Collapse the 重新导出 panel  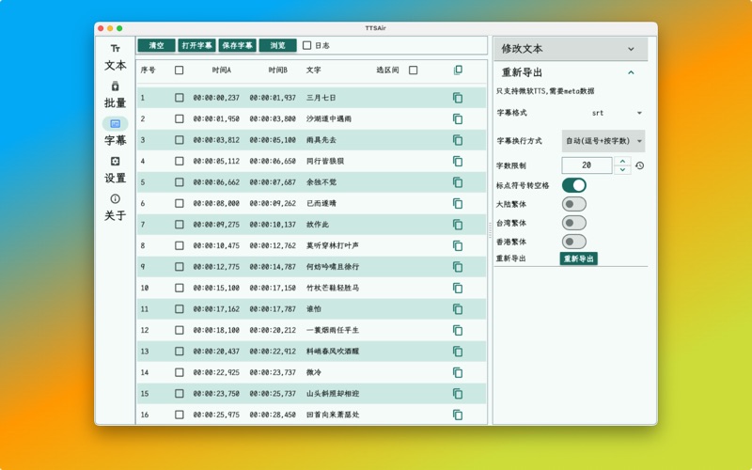pos(571,72)
